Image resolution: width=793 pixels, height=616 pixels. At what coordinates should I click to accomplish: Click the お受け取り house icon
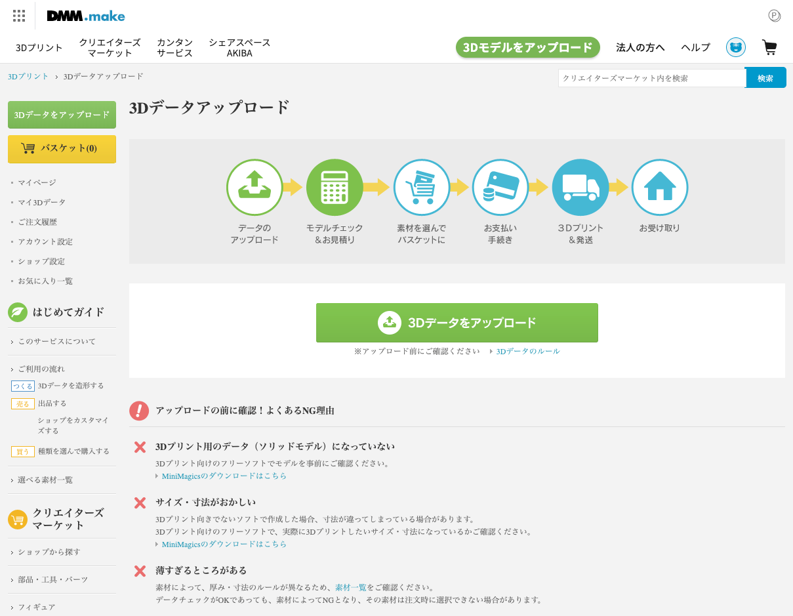[660, 187]
